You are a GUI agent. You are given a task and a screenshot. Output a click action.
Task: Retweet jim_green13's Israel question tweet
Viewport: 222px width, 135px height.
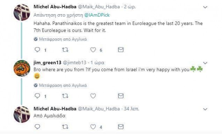(x=65, y=96)
